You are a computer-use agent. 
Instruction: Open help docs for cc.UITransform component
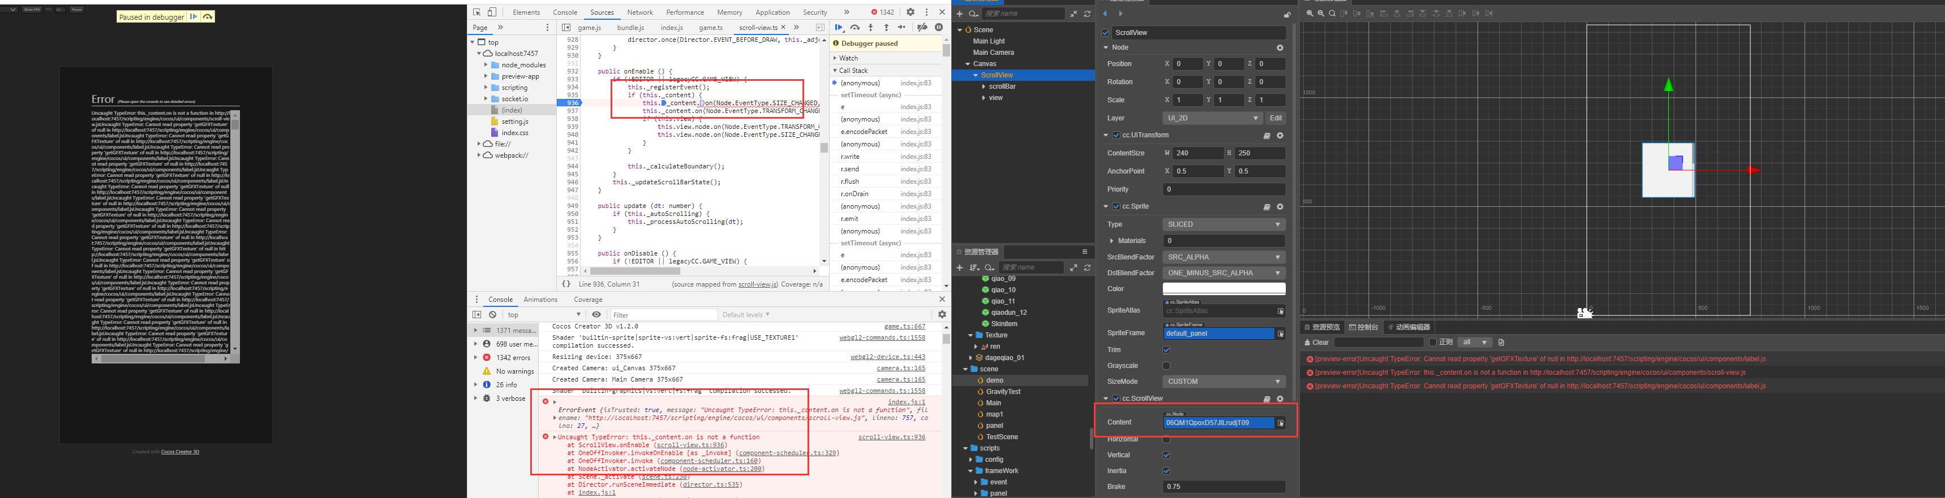pos(1267,136)
